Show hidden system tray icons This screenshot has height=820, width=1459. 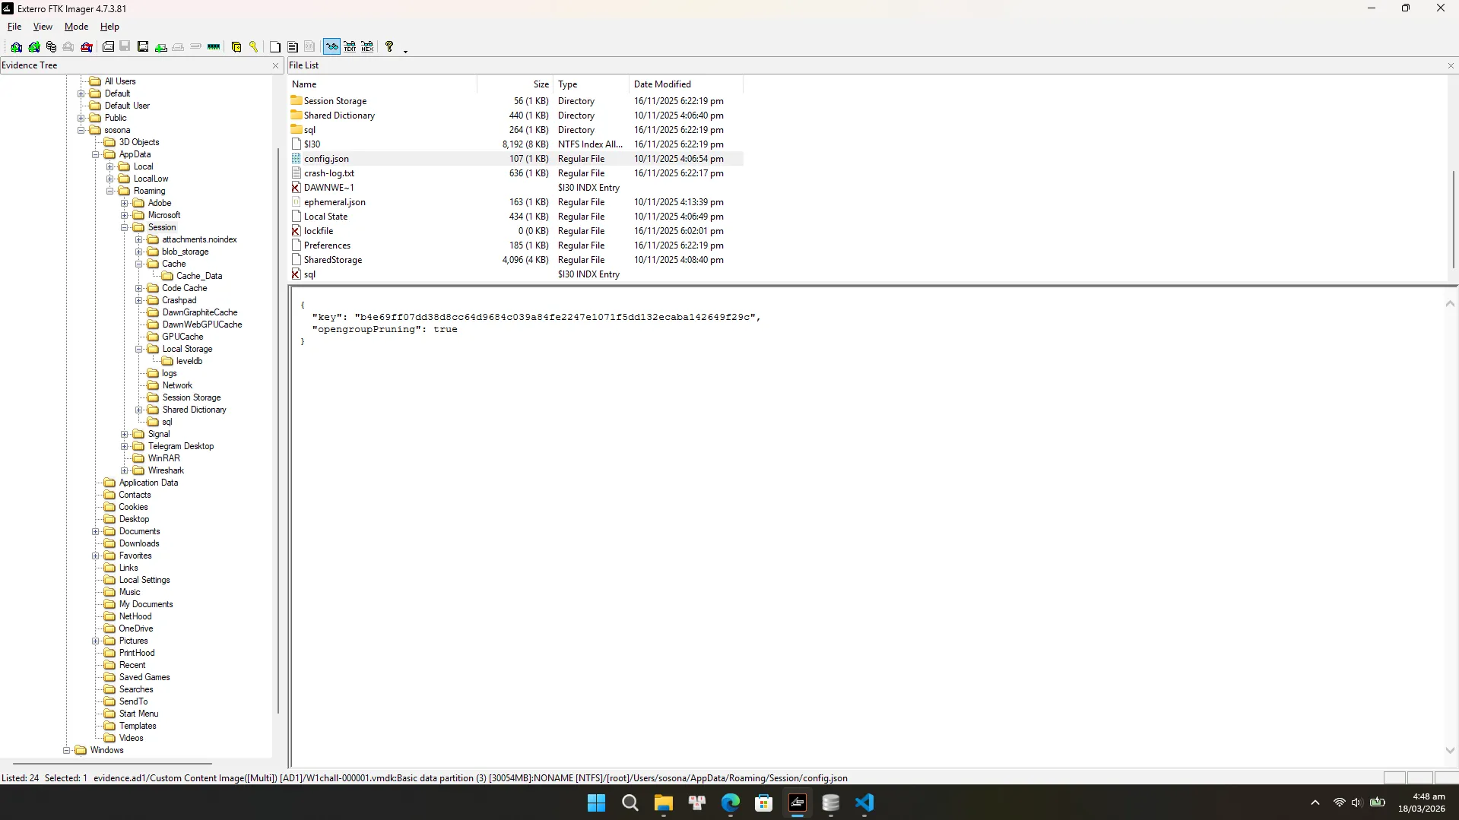point(1315,803)
